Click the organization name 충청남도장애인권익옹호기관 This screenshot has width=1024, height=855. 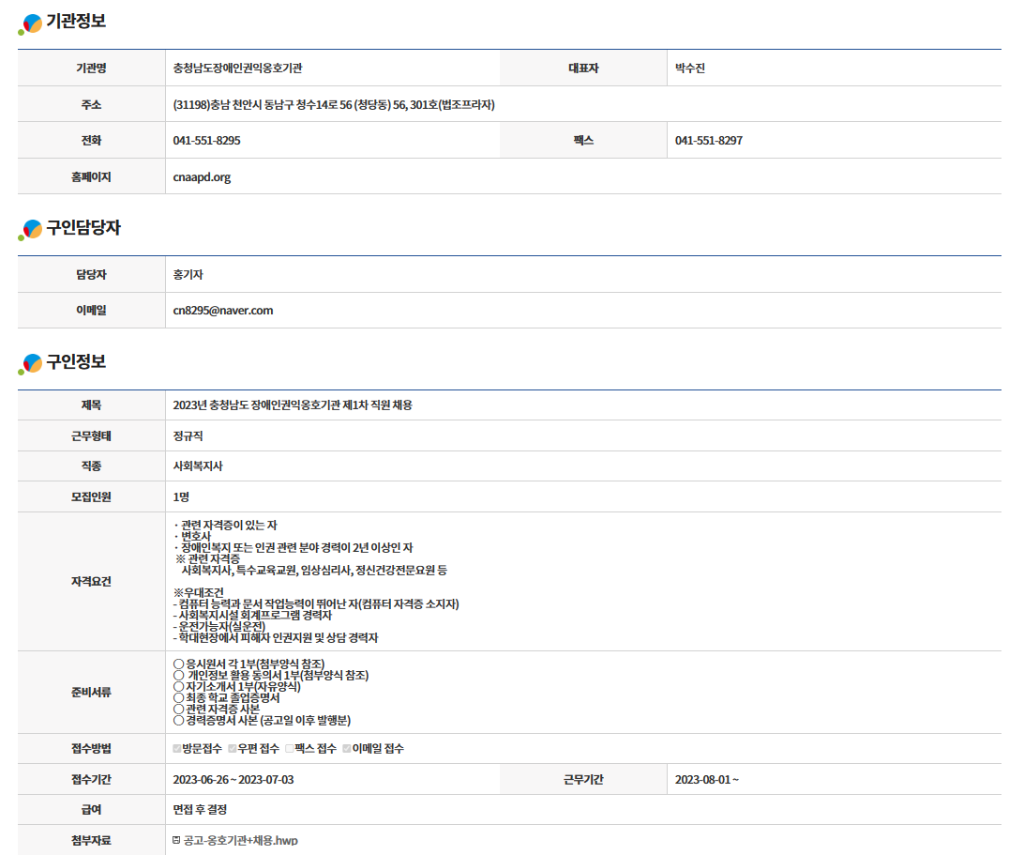[237, 69]
